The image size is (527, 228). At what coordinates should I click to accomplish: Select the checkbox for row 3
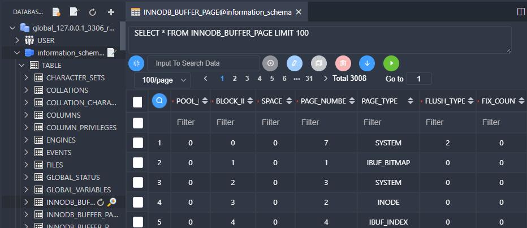point(137,183)
